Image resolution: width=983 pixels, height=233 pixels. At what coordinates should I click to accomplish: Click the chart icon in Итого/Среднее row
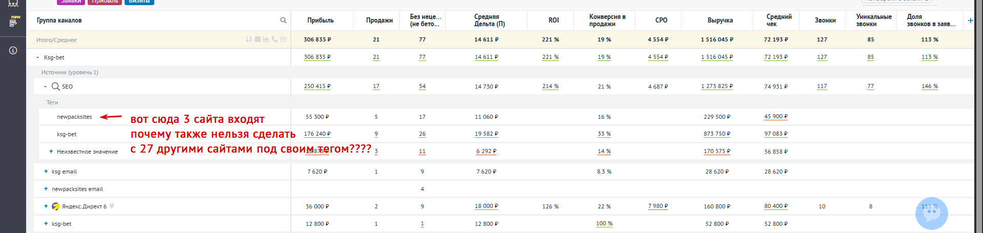tap(266, 39)
